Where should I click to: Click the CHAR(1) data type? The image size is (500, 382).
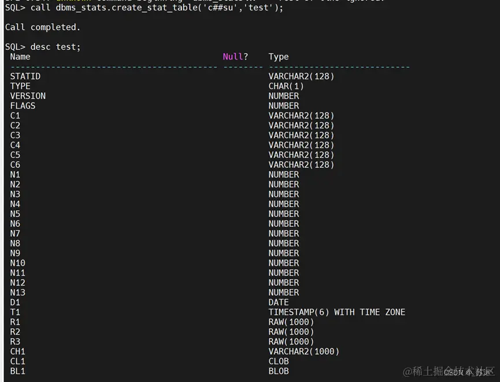coord(286,86)
